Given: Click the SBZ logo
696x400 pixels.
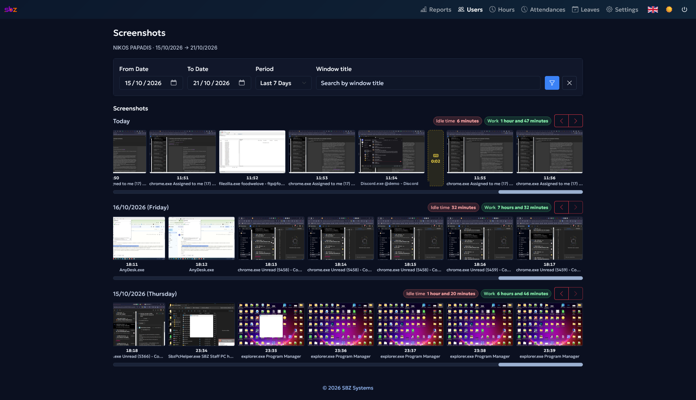Looking at the screenshot, I should point(11,9).
